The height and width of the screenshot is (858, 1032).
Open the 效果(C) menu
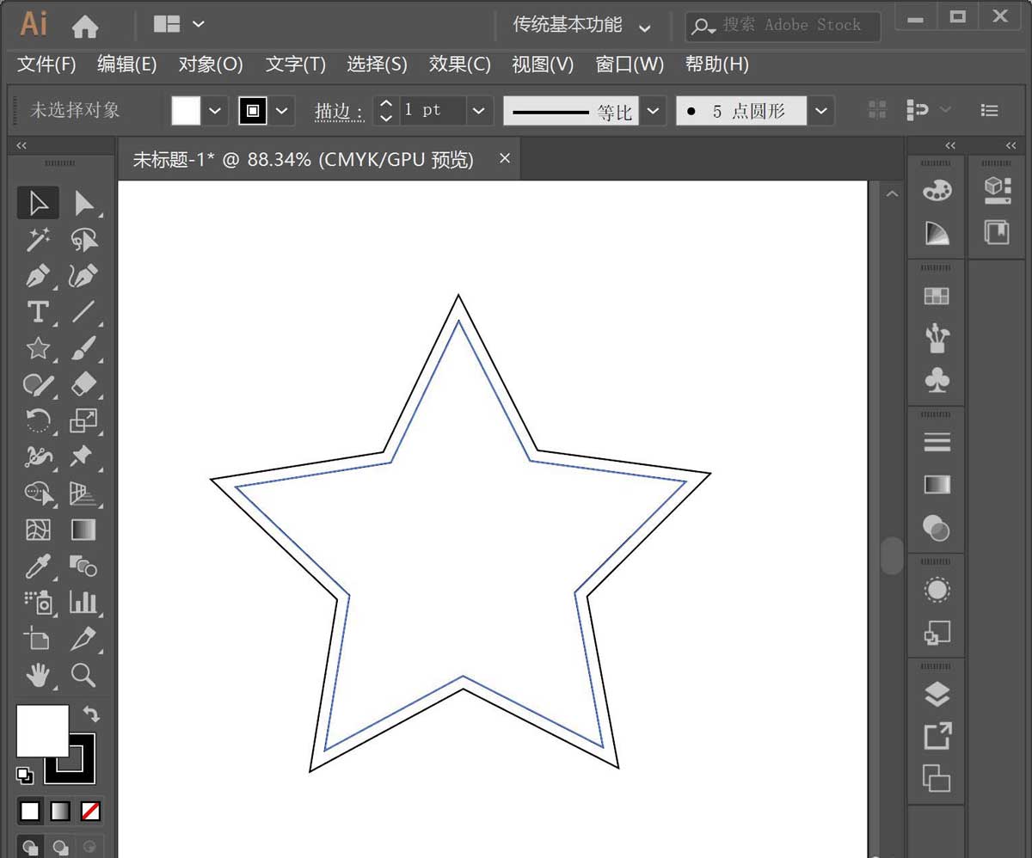pyautogui.click(x=460, y=64)
